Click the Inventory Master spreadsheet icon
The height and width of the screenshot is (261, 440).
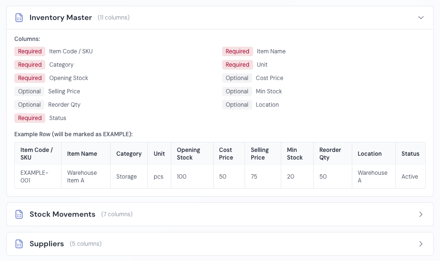click(19, 18)
